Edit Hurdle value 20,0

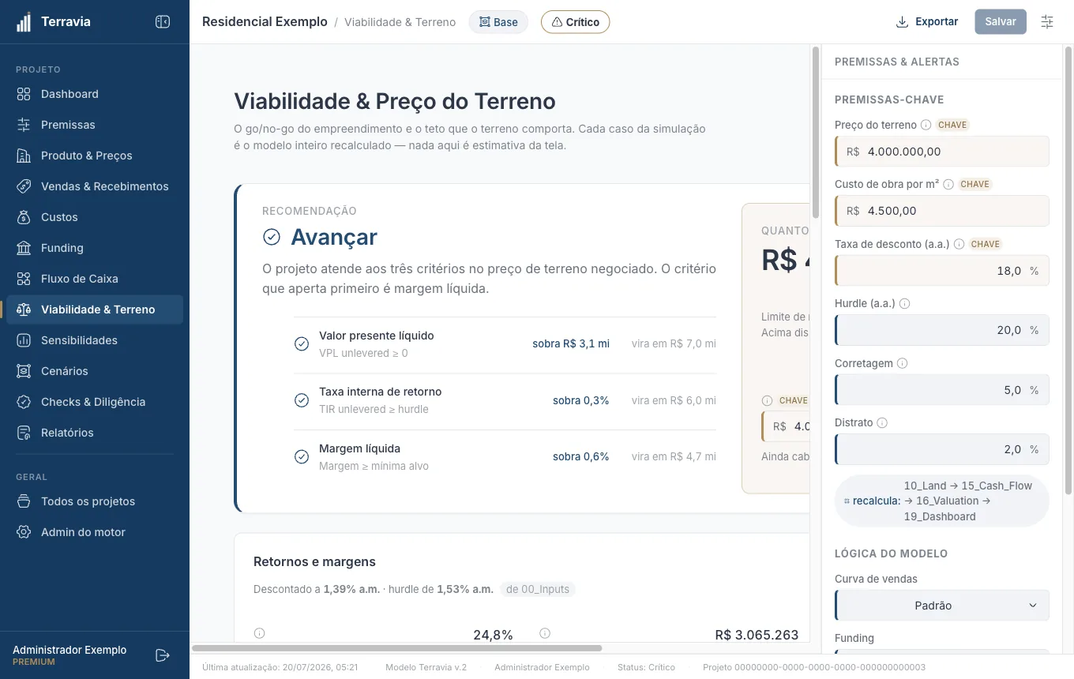coord(942,330)
